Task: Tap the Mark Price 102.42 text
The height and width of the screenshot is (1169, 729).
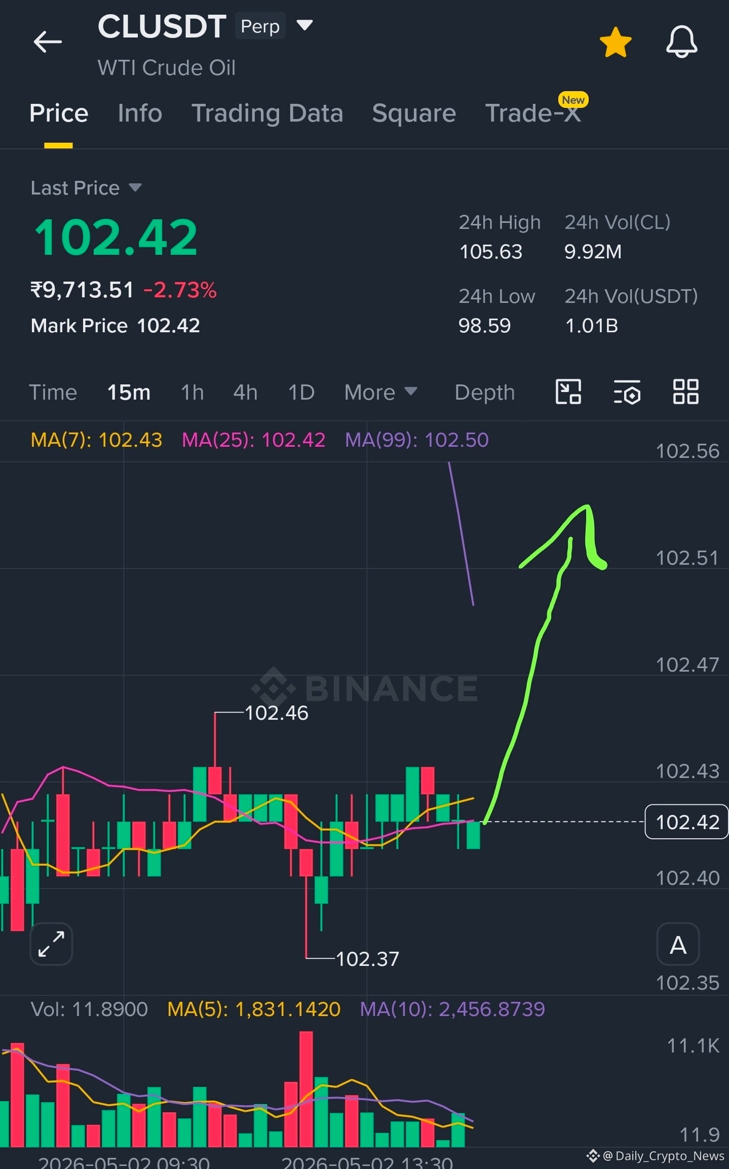Action: tap(116, 326)
